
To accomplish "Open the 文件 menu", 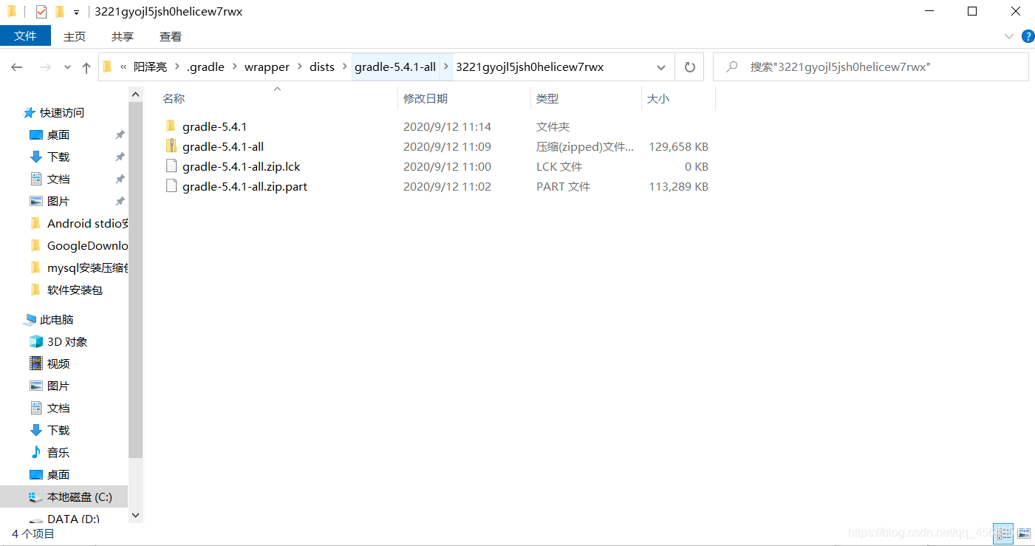I will coord(26,35).
